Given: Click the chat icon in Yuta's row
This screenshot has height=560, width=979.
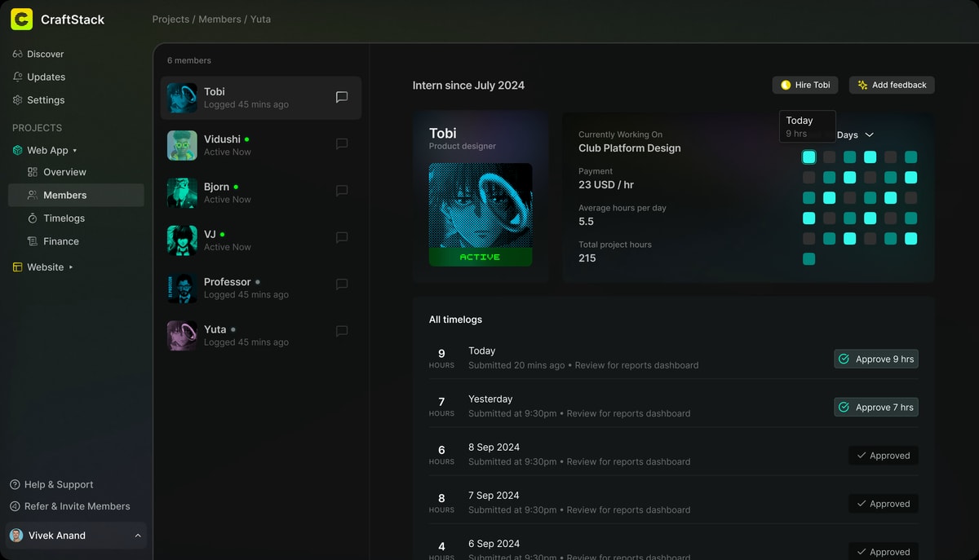Looking at the screenshot, I should pyautogui.click(x=342, y=331).
